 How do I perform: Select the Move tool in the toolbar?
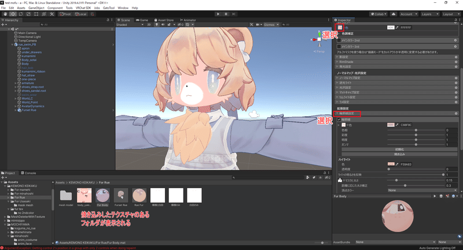click(x=13, y=14)
